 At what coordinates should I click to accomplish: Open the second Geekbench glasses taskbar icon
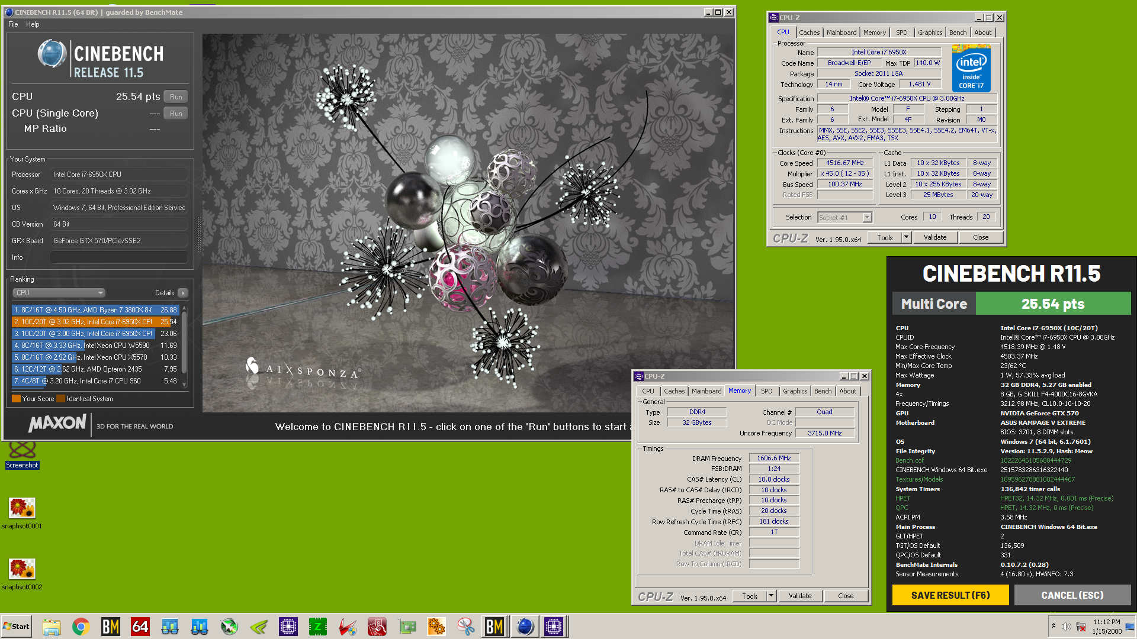[200, 627]
